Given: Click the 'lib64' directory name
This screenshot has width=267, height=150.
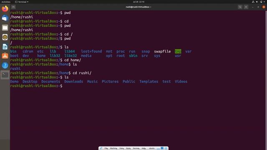Looking at the screenshot, I should [x=70, y=51].
